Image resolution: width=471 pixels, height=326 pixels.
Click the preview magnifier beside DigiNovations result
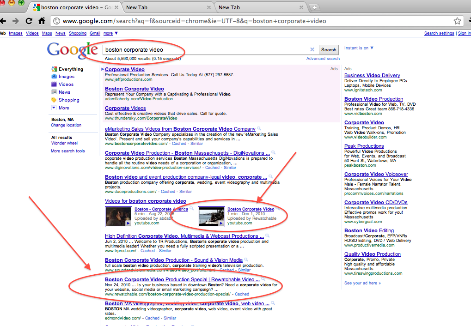click(273, 153)
